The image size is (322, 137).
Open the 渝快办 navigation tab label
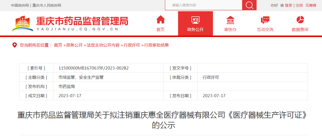click(x=230, y=29)
